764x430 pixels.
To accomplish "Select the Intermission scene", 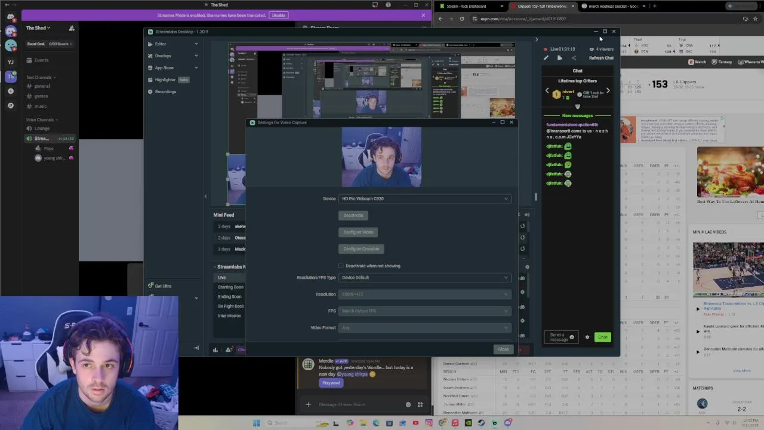I will pos(230,315).
